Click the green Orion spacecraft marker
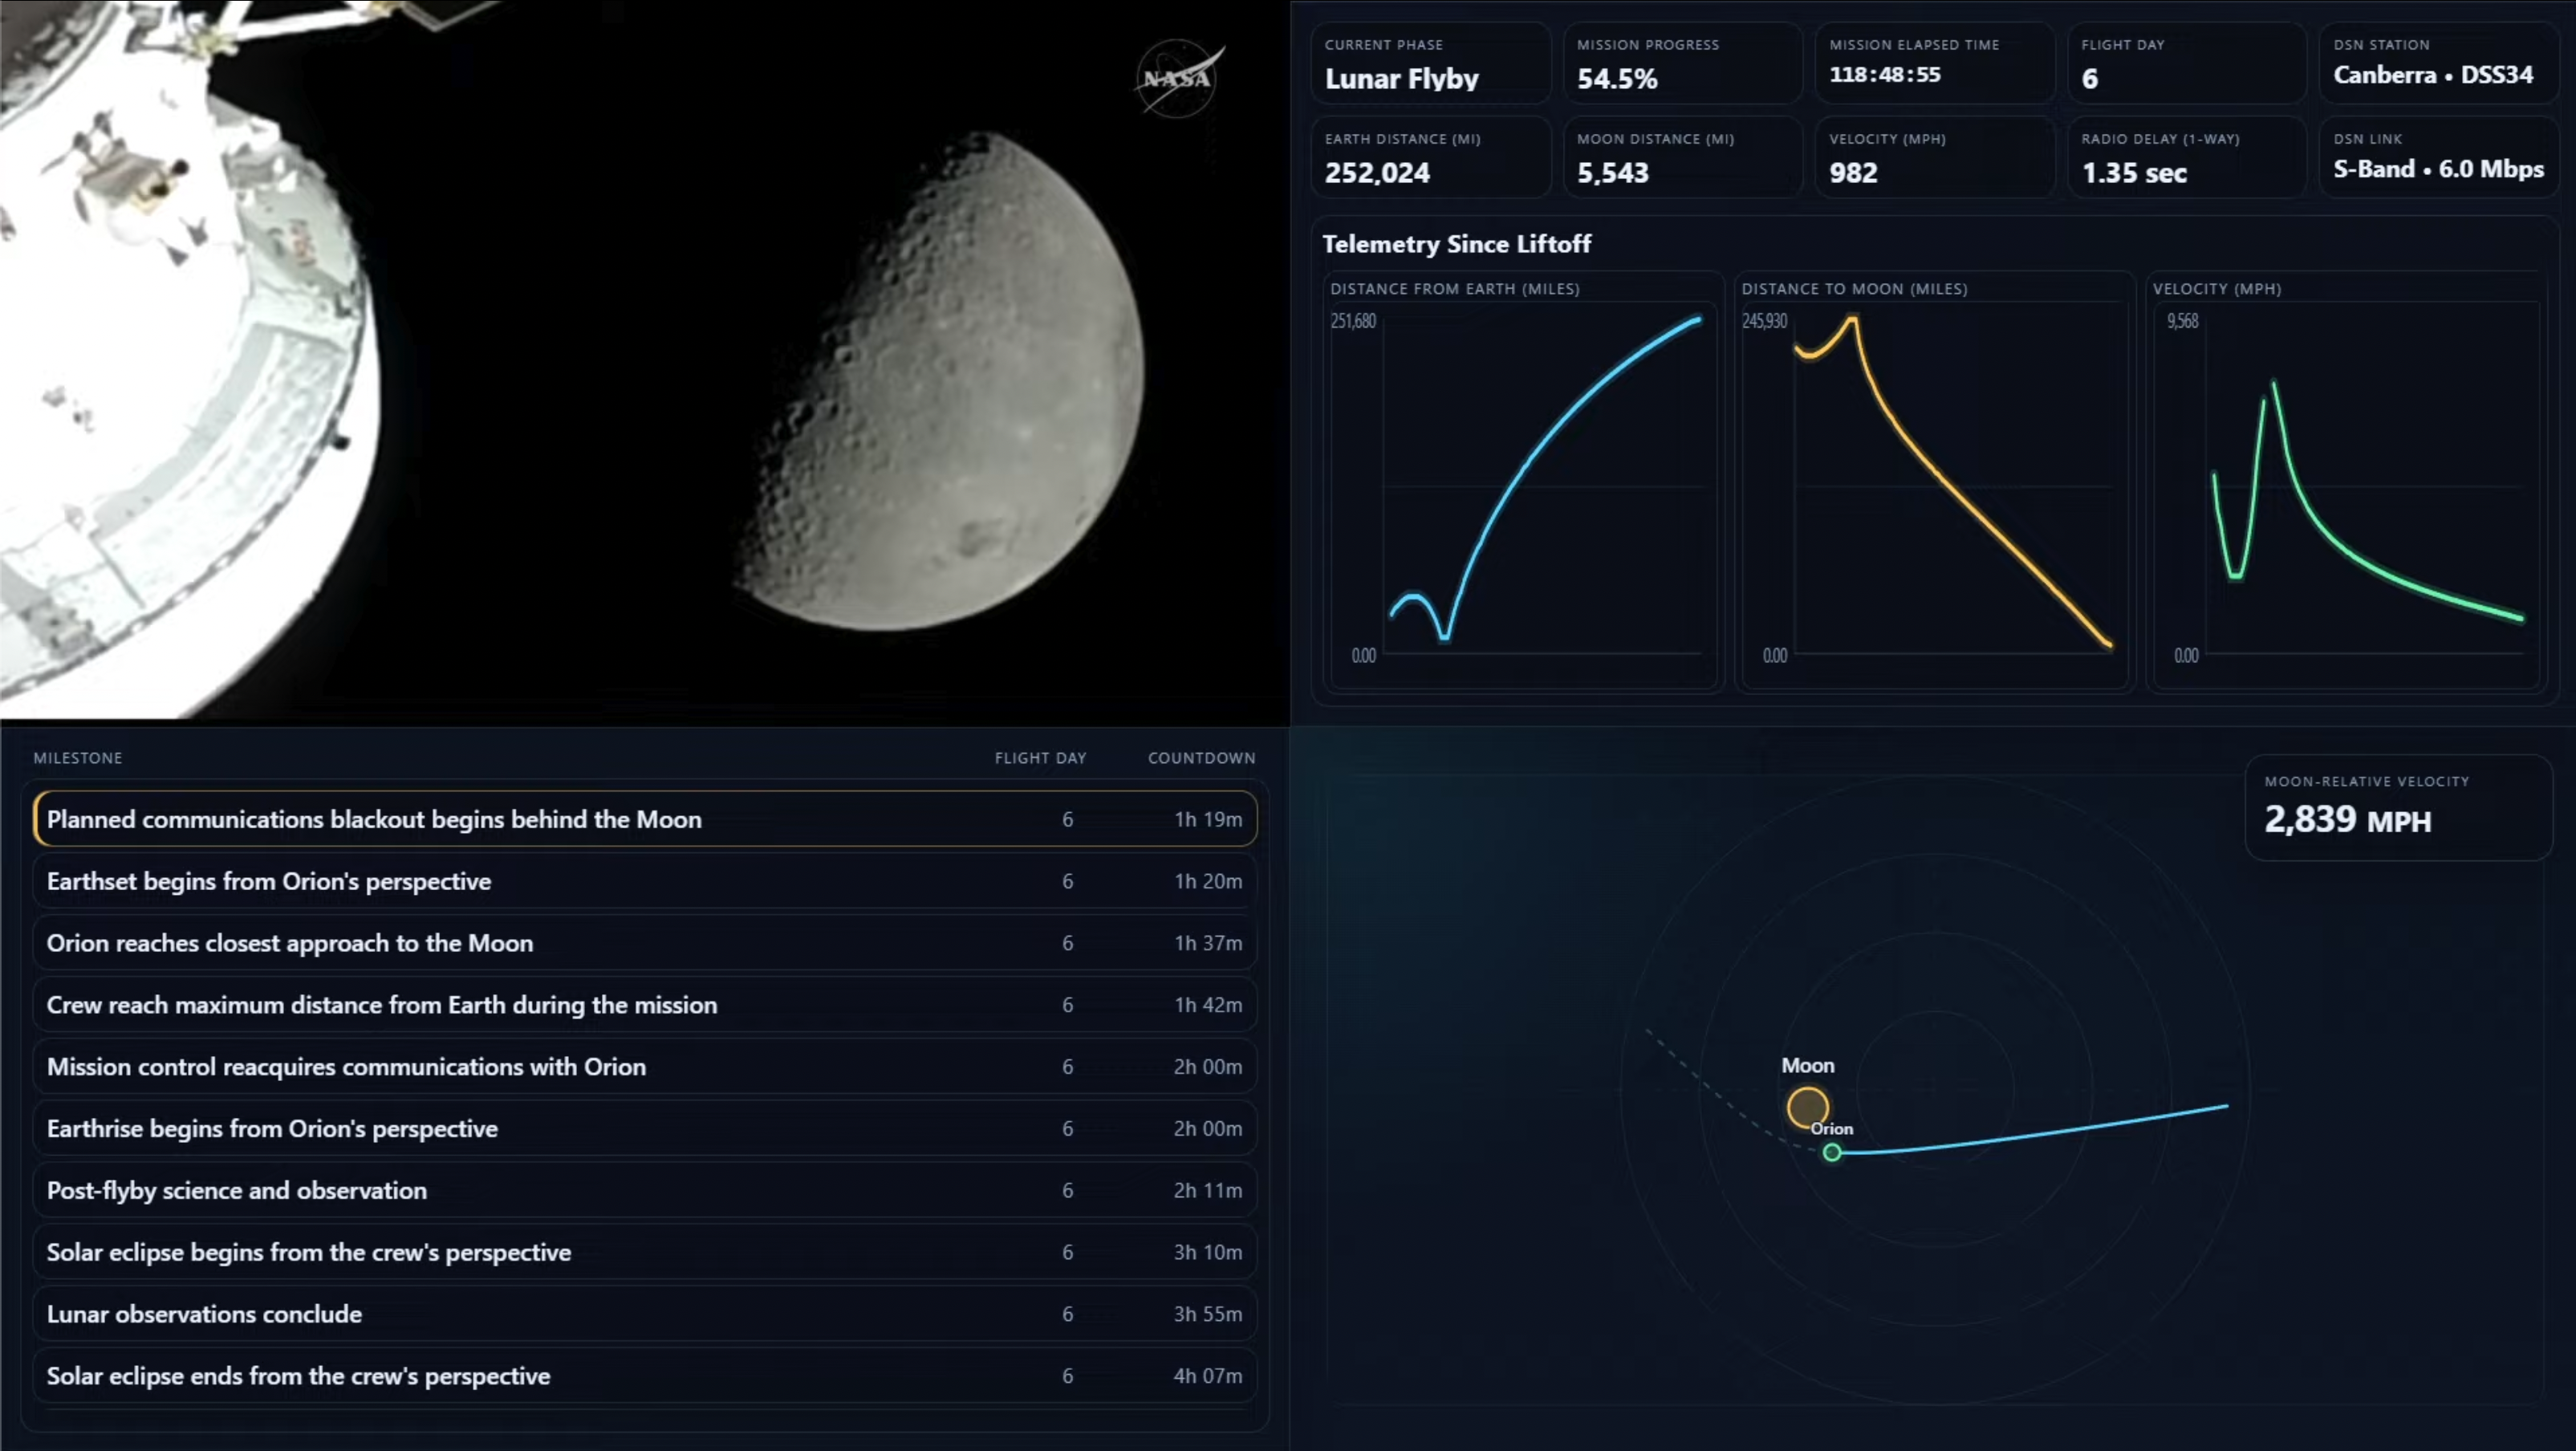2576x1451 pixels. click(x=1831, y=1153)
